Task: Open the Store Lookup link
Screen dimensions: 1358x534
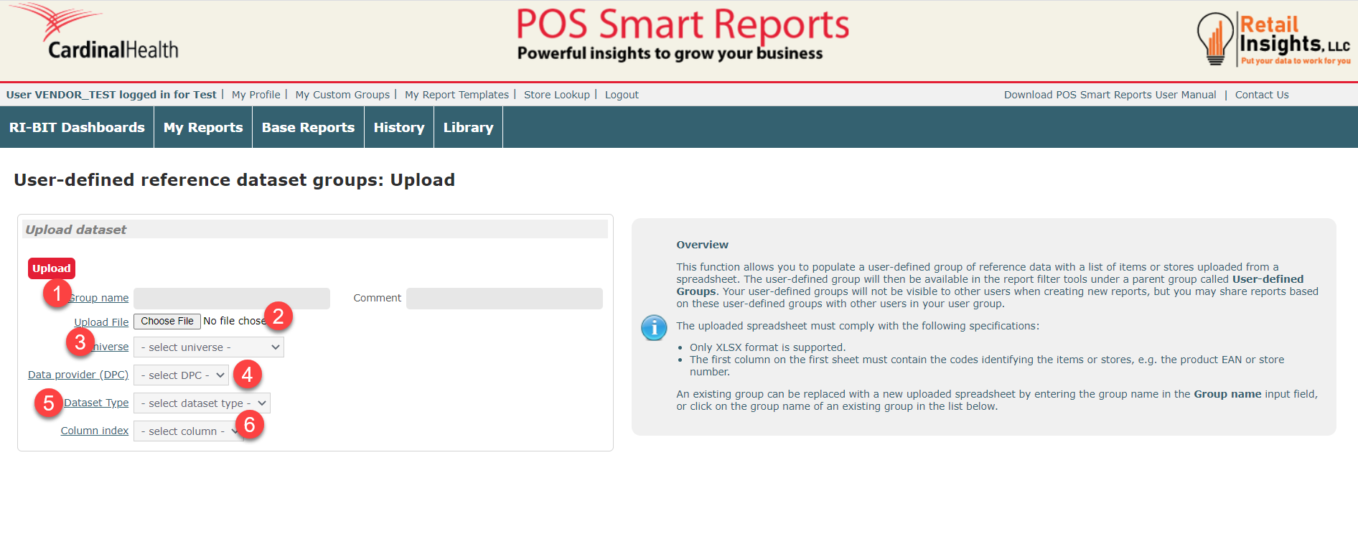Action: pos(556,95)
